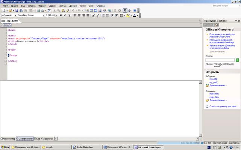The height and width of the screenshot is (150, 241).
Task: Open the myweb2 web site link
Action: point(213,79)
